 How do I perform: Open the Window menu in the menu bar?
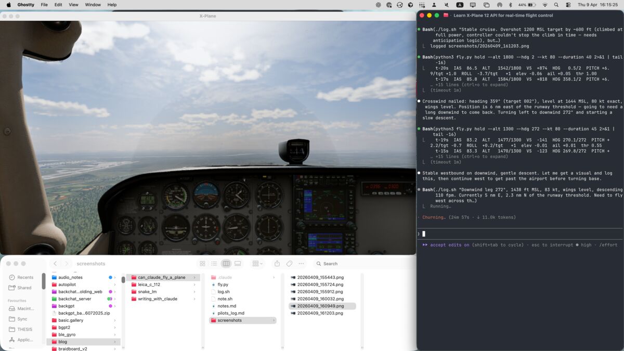93,5
